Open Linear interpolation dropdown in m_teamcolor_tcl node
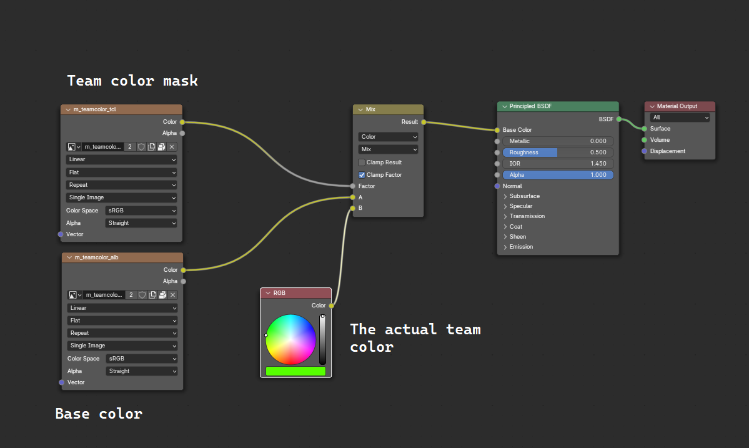Viewport: 749px width, 448px height. pos(122,159)
